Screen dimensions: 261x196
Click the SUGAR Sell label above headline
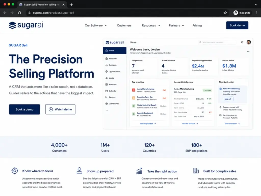[18, 45]
